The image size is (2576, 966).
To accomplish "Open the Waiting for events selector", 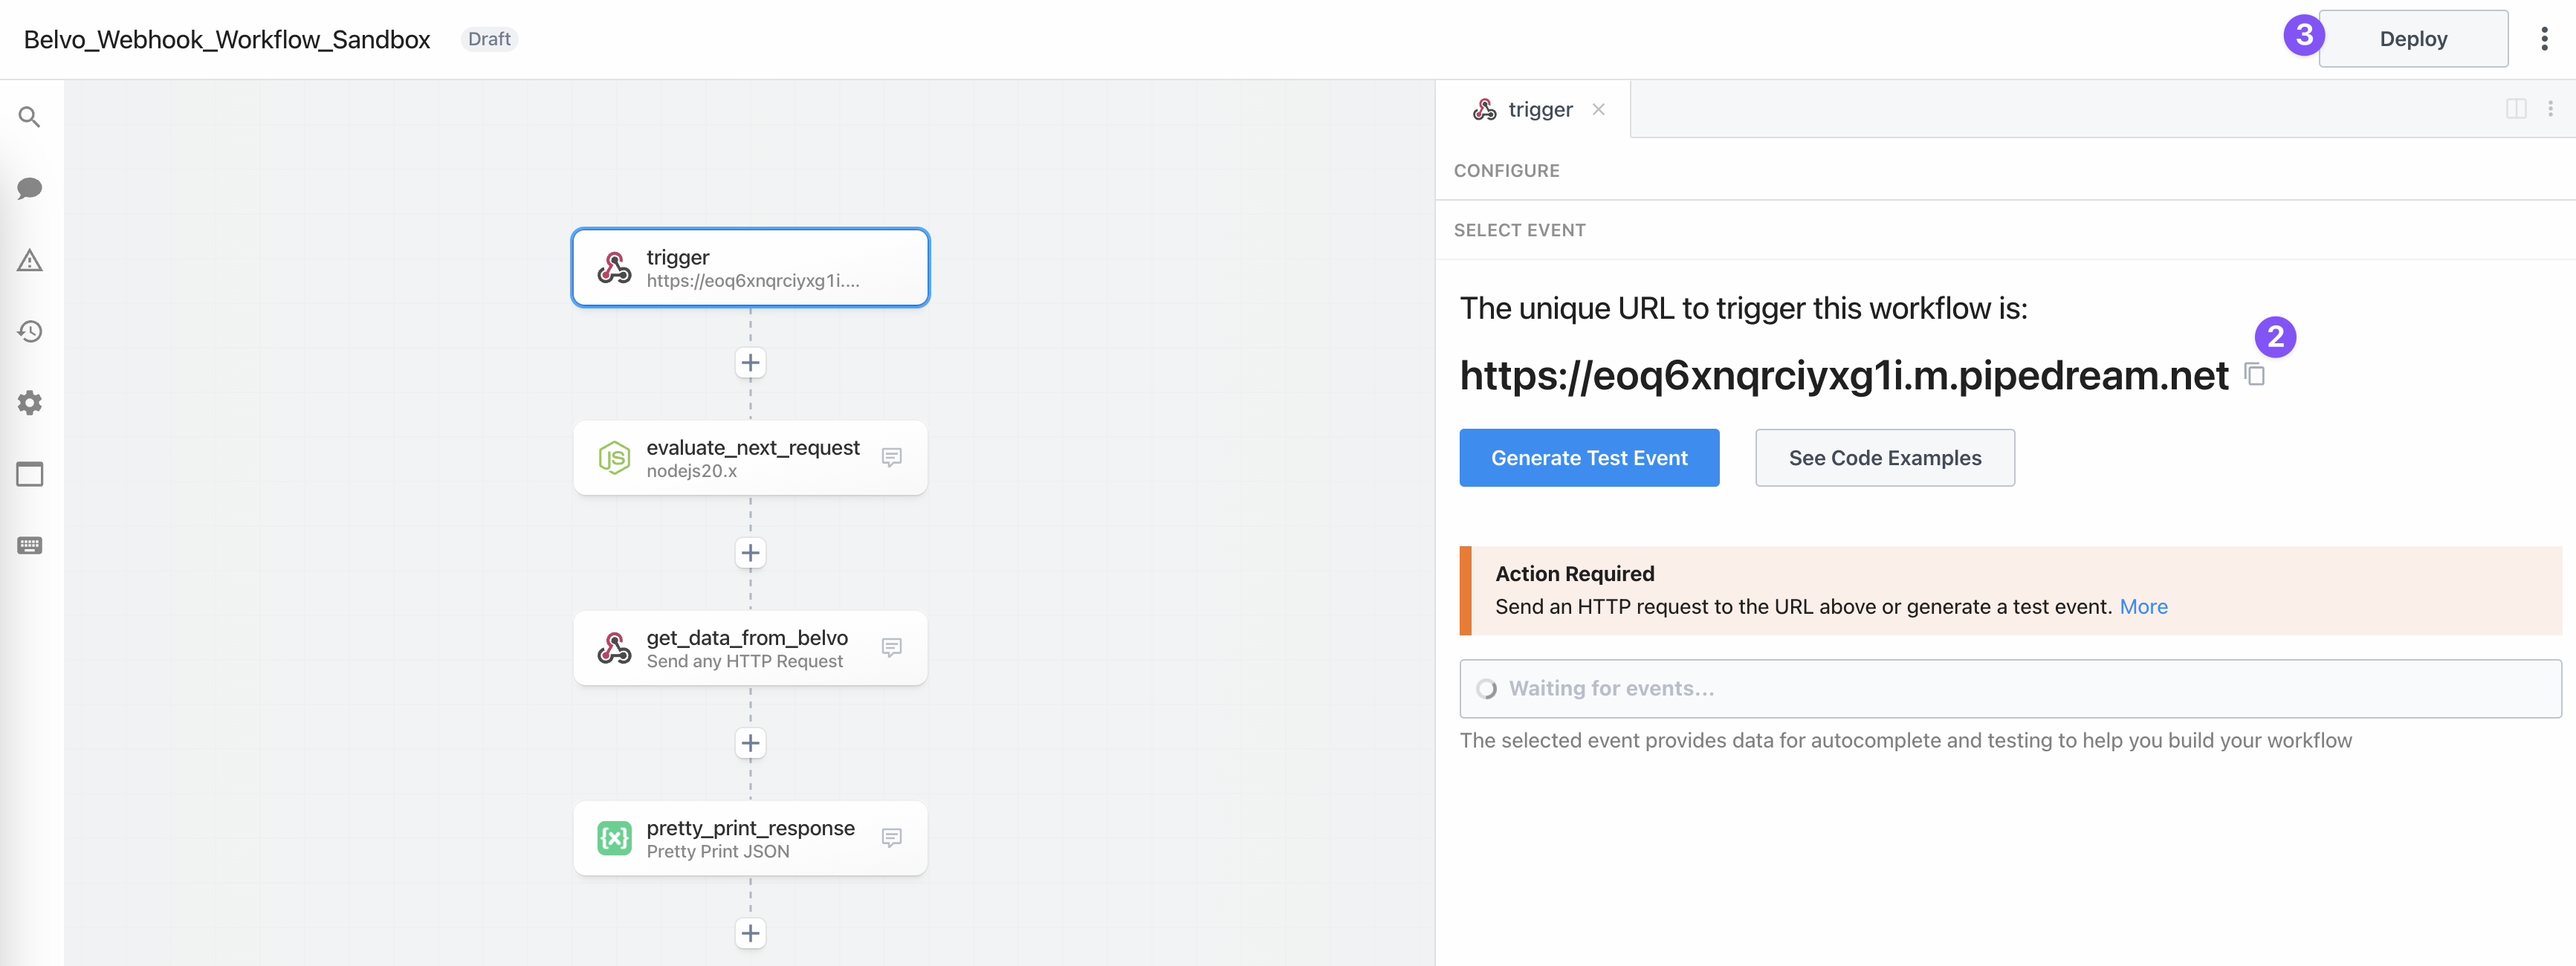I will click(x=2010, y=689).
